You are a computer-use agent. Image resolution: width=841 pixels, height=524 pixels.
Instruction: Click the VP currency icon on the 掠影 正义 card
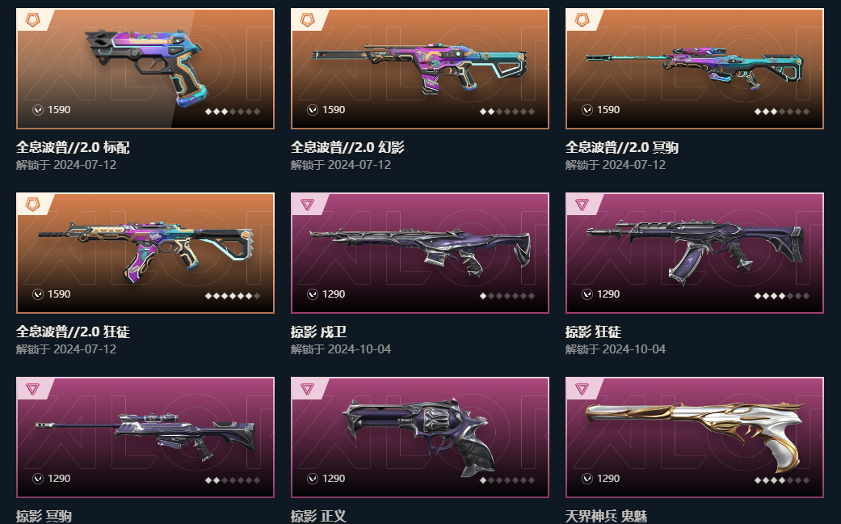(x=313, y=479)
